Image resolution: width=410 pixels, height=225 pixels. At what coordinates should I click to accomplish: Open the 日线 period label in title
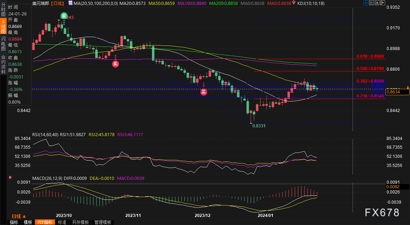coord(58,3)
